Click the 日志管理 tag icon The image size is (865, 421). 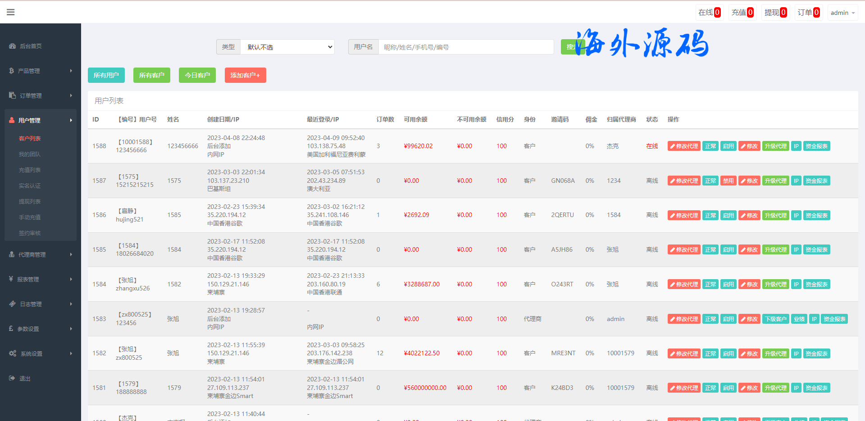point(13,304)
